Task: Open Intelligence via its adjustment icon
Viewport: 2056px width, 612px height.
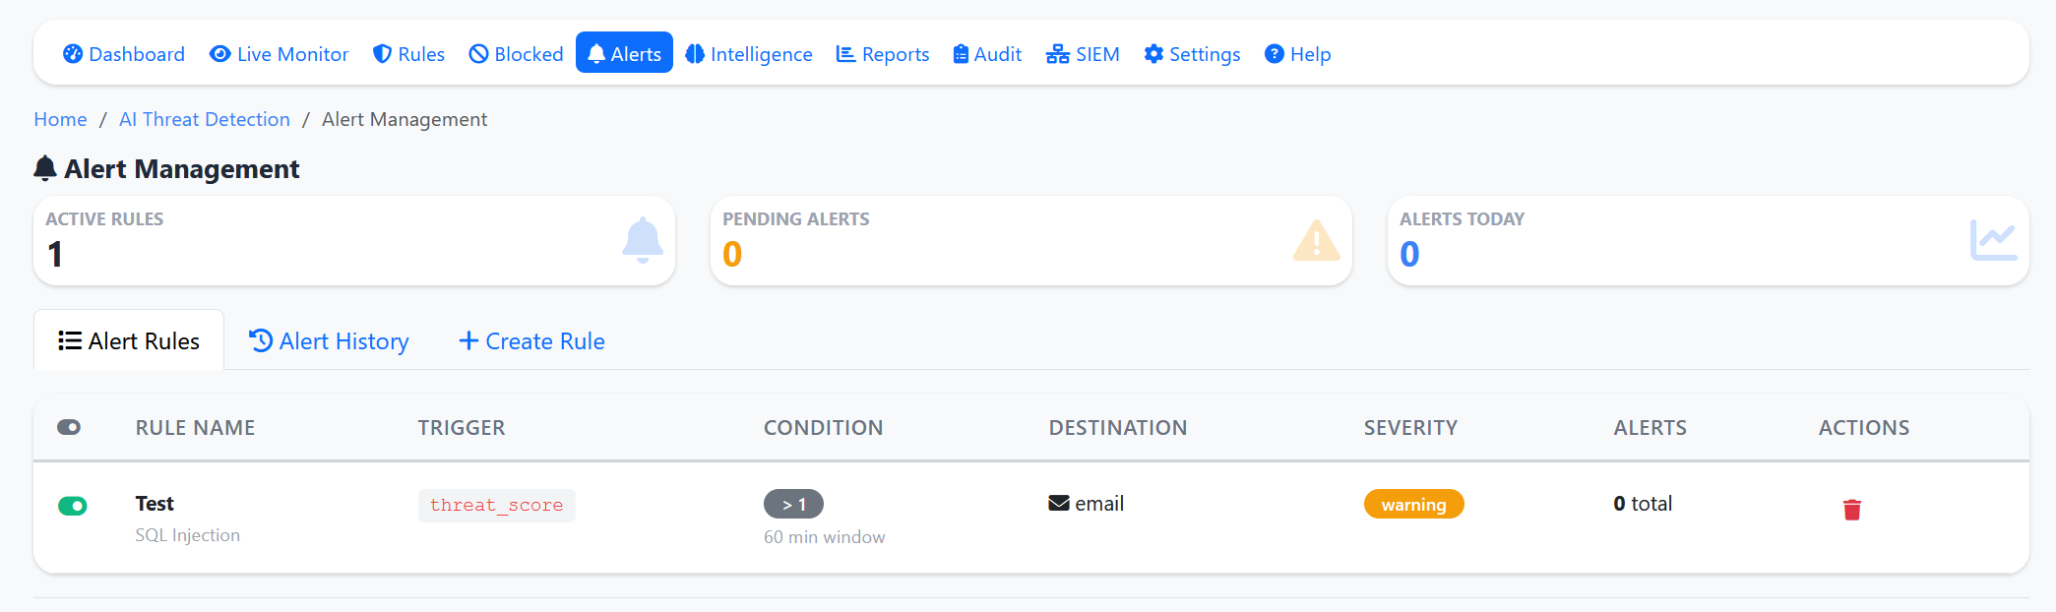Action: click(x=695, y=54)
